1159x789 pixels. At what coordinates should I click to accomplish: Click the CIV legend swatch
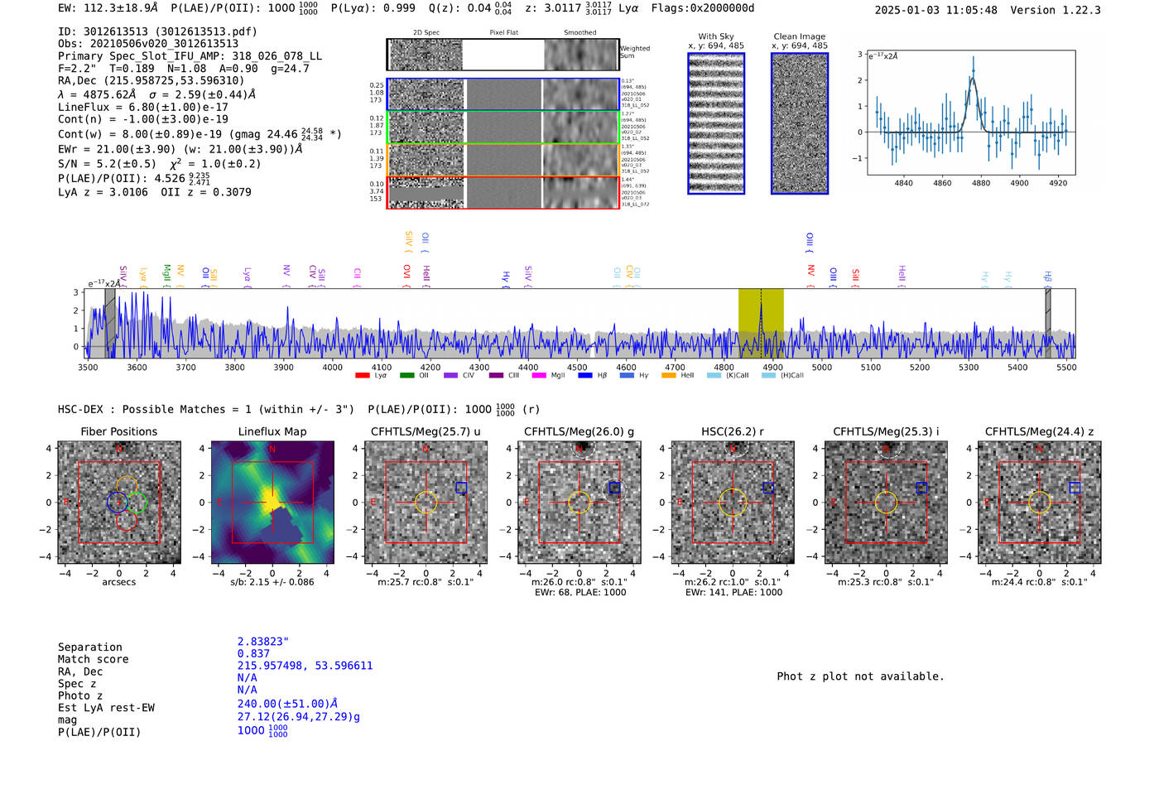[450, 375]
